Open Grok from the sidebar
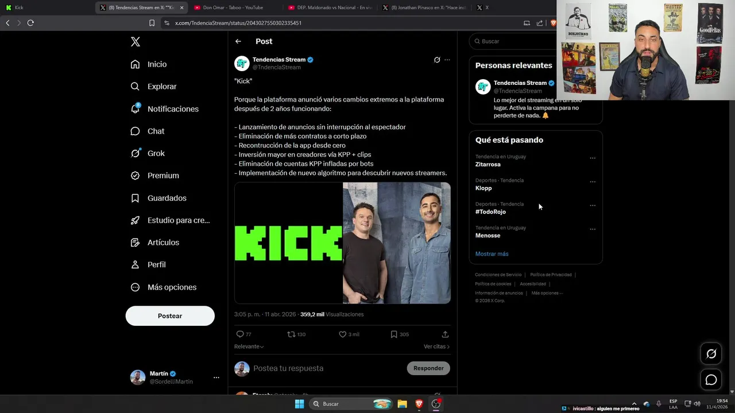The image size is (735, 413). 148,154
